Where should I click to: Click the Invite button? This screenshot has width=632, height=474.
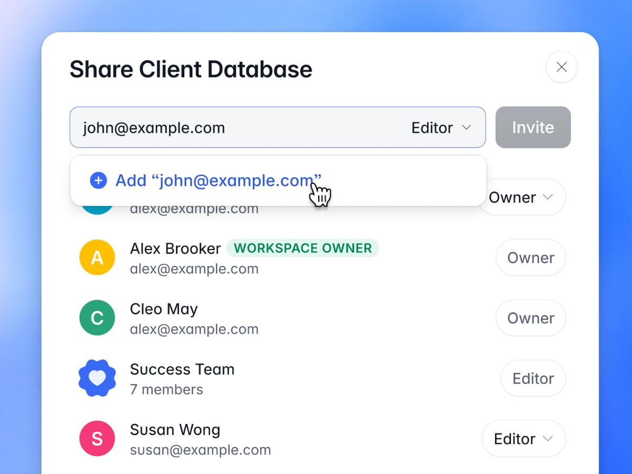533,127
